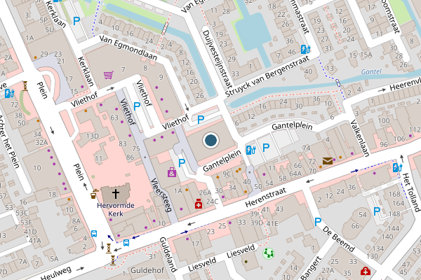Select red first-aid icon near number 35
Viewport: 421px width, 280px height.
(366, 271)
